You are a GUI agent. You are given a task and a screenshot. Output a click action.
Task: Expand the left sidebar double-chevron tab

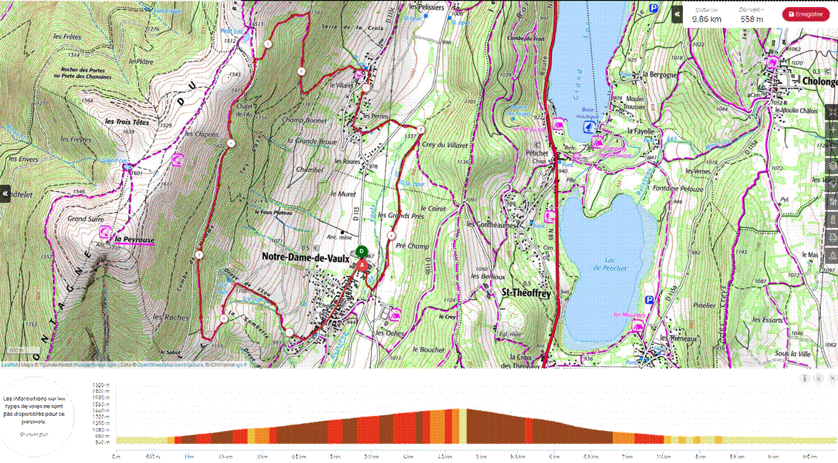tap(5, 194)
